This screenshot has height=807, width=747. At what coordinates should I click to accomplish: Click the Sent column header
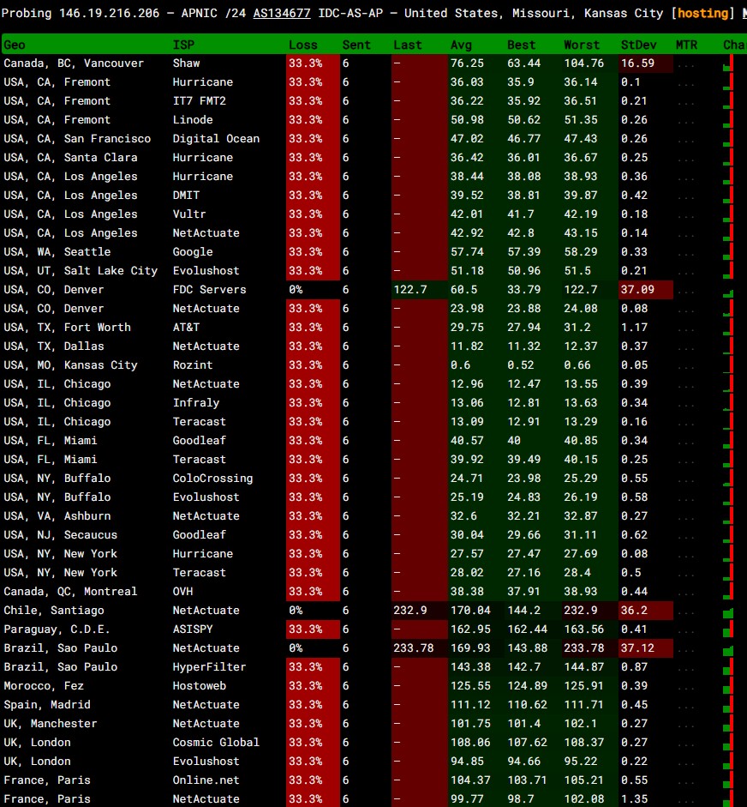pyautogui.click(x=356, y=45)
